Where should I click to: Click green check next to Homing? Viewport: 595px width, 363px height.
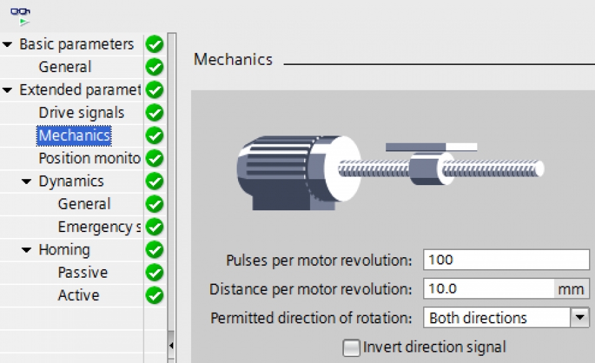click(x=155, y=250)
